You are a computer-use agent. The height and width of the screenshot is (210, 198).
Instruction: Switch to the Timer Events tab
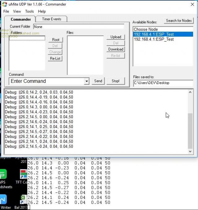[x=52, y=19]
